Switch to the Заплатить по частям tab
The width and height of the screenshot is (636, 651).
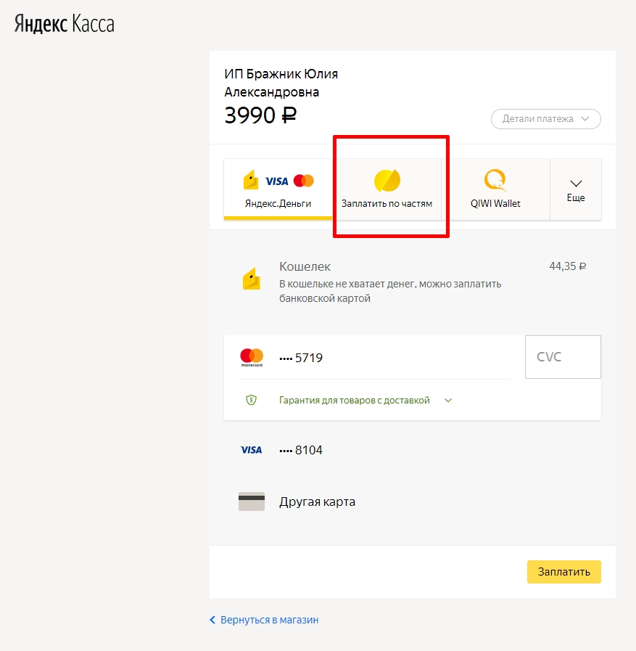pos(387,189)
